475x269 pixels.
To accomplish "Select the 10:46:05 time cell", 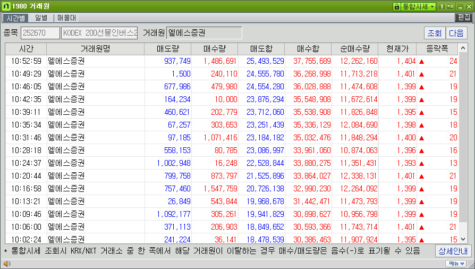I will [x=26, y=87].
